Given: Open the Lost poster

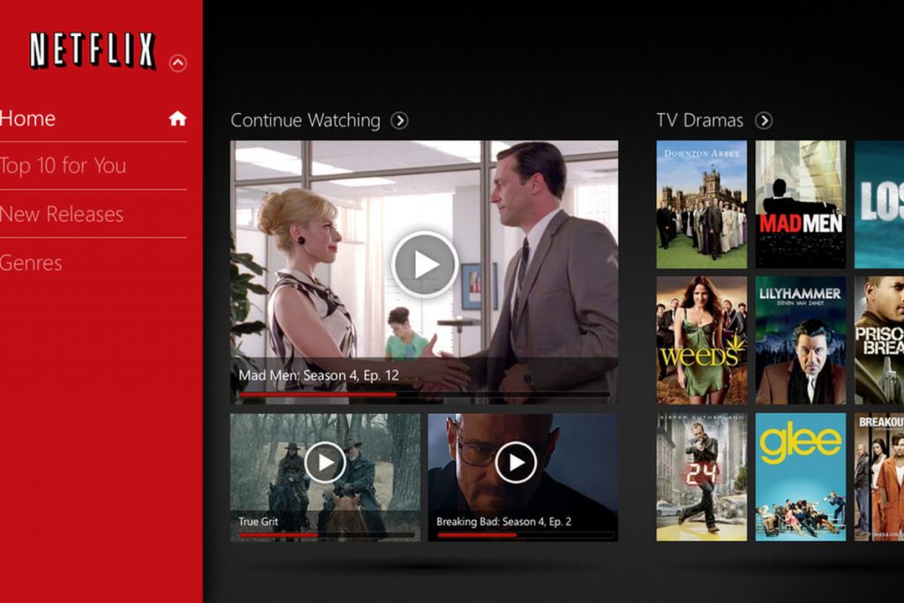Looking at the screenshot, I should pos(879,205).
